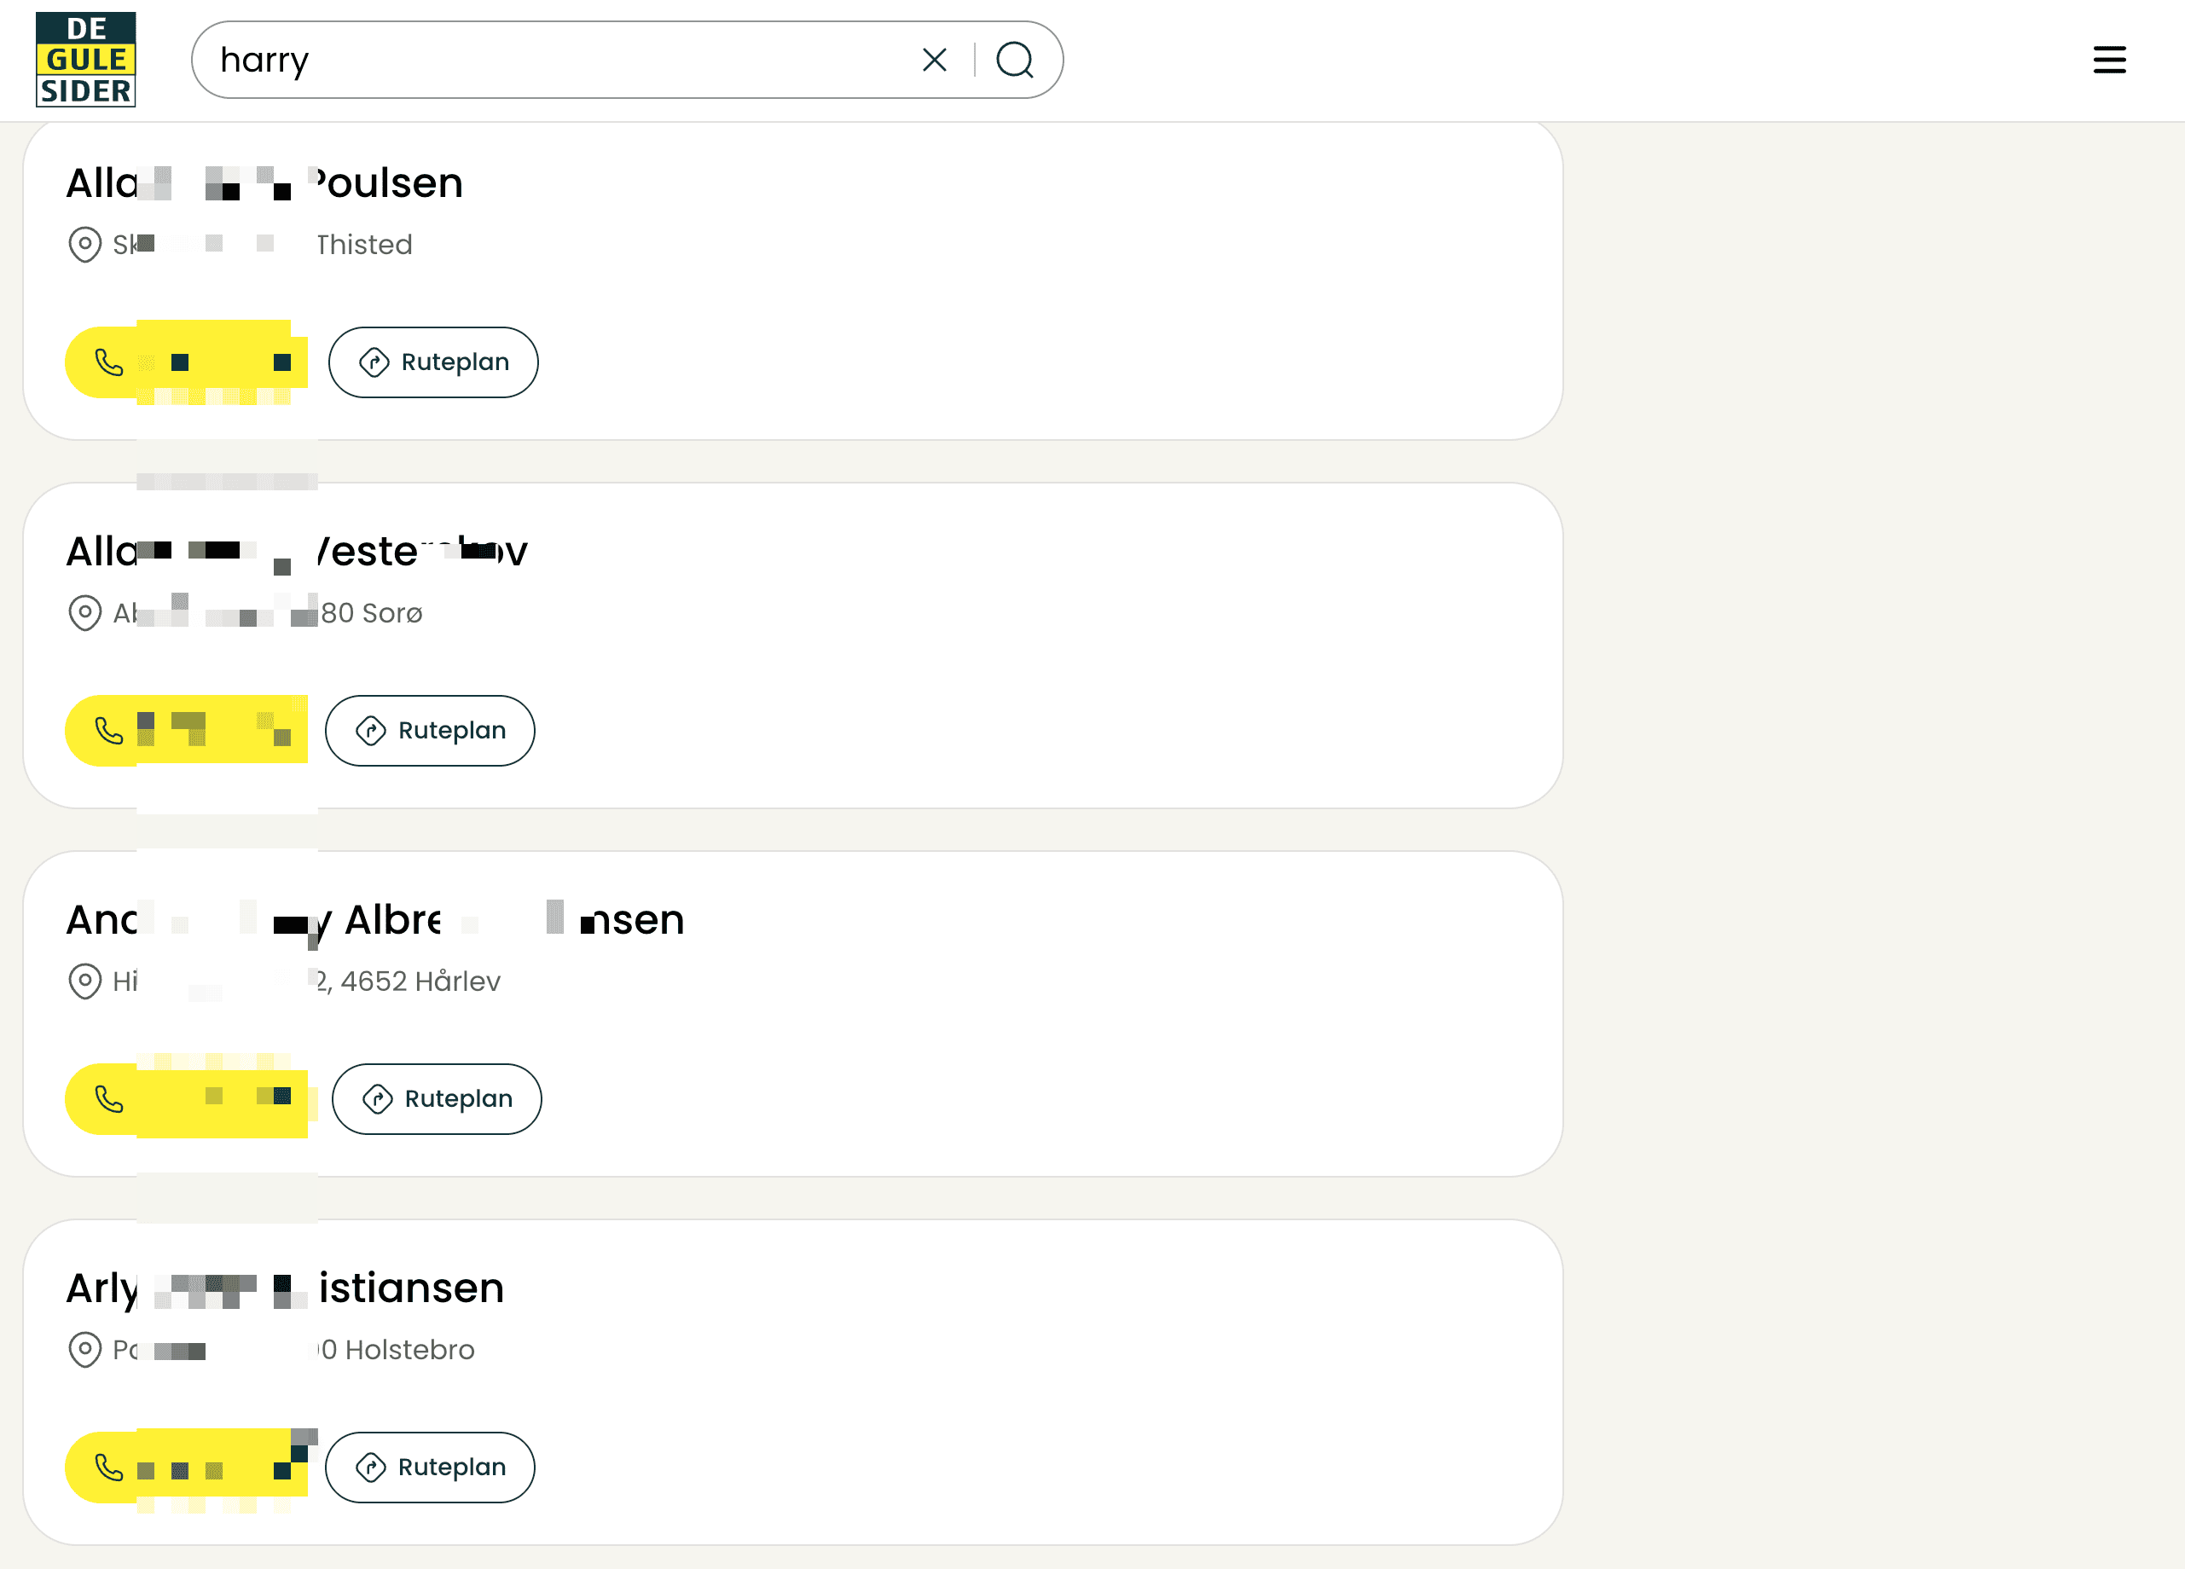
Task: Get Ruteplan directions for the Hårlev listing
Action: tap(437, 1099)
